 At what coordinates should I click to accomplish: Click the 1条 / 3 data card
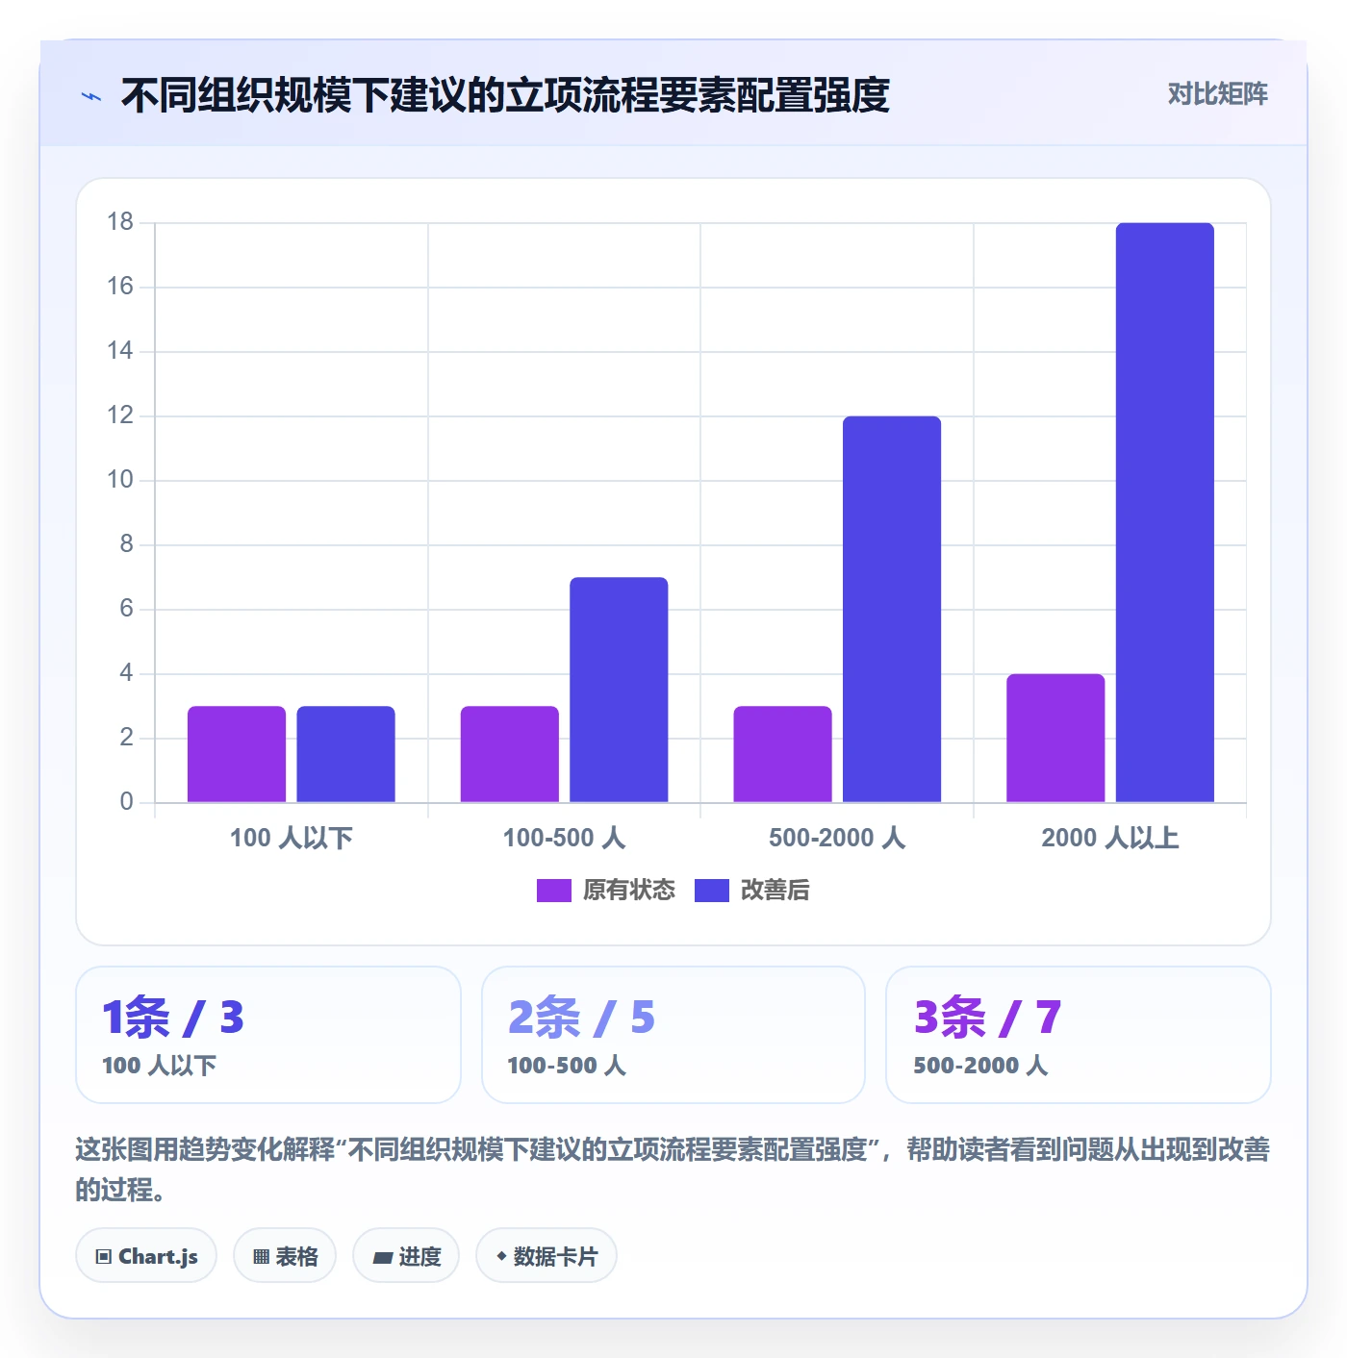pyautogui.click(x=268, y=1035)
